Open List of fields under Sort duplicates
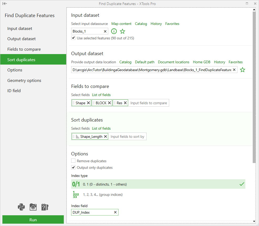The height and width of the screenshot is (226, 259). pos(101,128)
